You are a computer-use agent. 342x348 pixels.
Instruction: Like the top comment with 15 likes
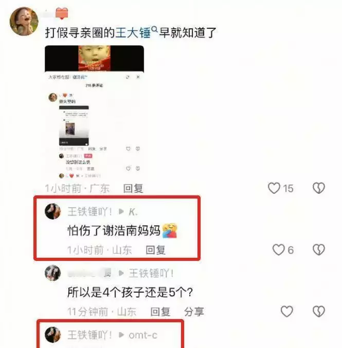[x=274, y=188]
